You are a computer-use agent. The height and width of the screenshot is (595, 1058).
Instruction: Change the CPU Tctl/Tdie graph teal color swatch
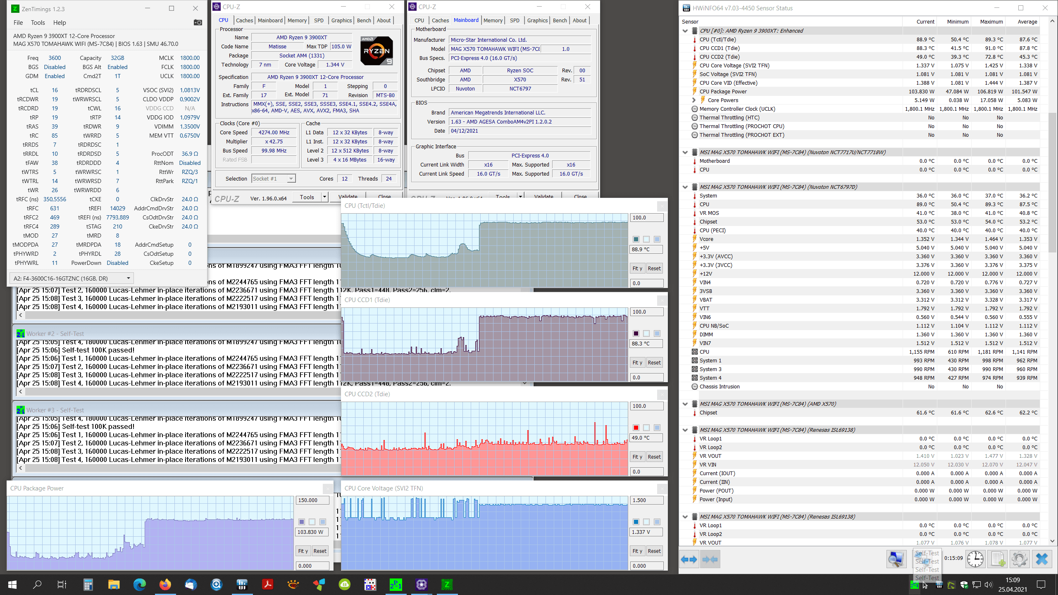click(636, 239)
